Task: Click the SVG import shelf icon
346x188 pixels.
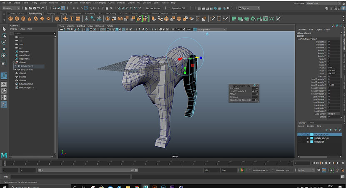Action: pos(78,19)
